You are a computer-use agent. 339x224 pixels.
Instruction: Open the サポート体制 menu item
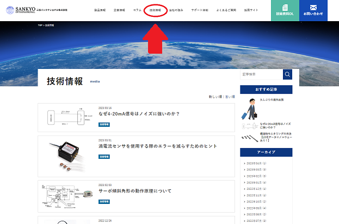[x=200, y=10]
